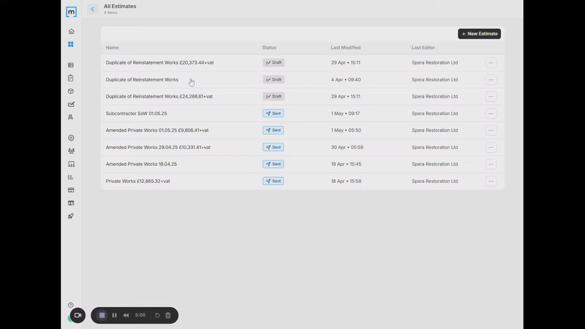Click the video camera recorder button
This screenshot has height=329, width=585.
tap(78, 315)
